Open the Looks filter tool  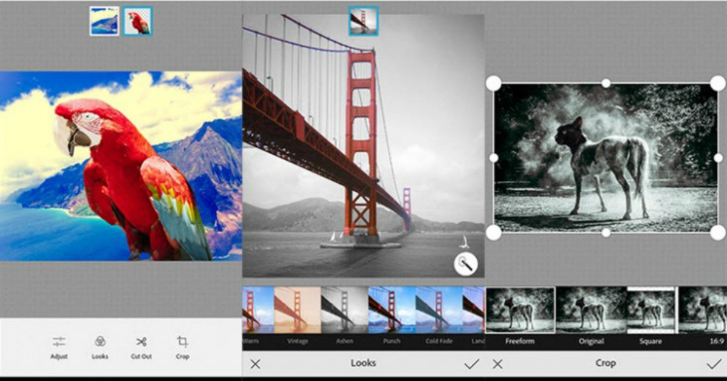pos(100,347)
